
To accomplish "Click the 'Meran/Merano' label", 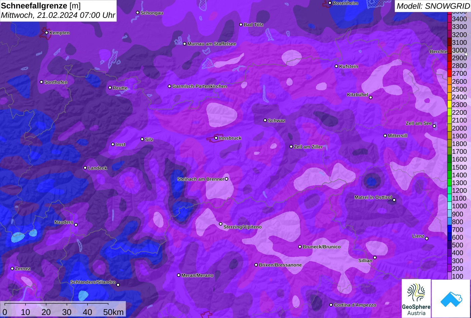I will (197, 275).
